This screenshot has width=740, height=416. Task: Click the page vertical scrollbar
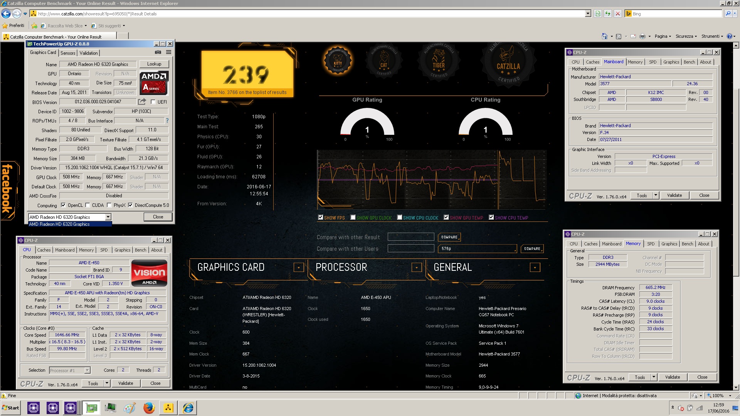click(736, 216)
